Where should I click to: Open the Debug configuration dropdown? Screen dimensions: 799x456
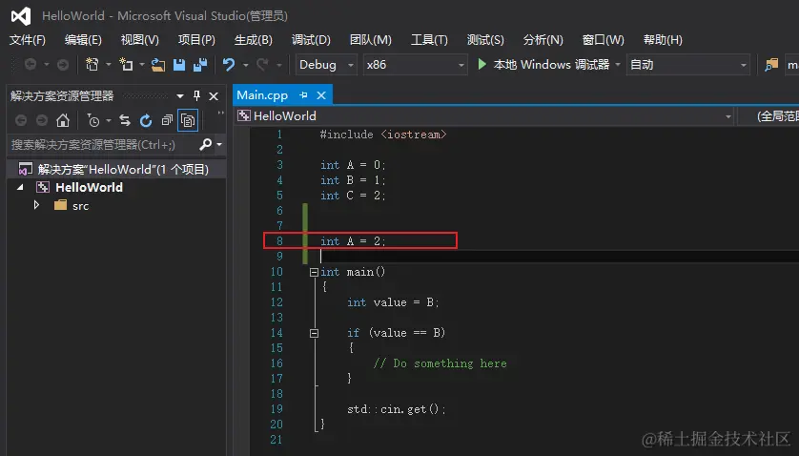(x=326, y=65)
